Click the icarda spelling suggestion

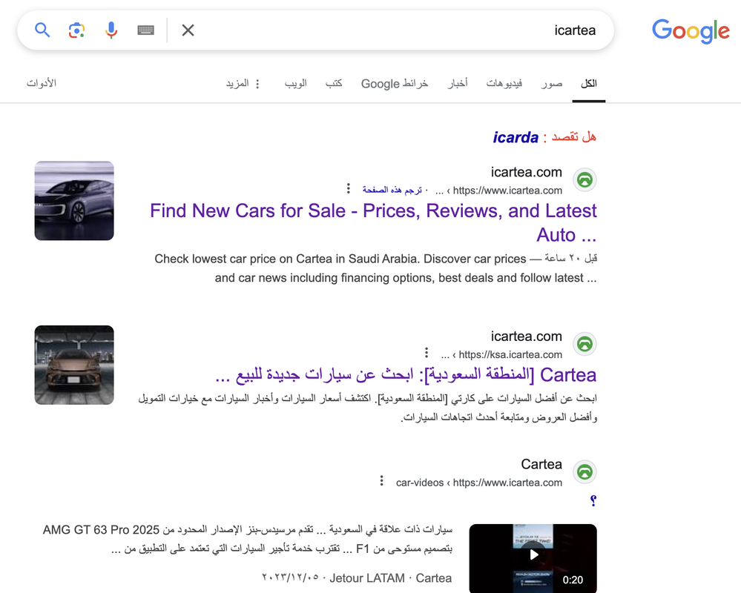tap(516, 137)
